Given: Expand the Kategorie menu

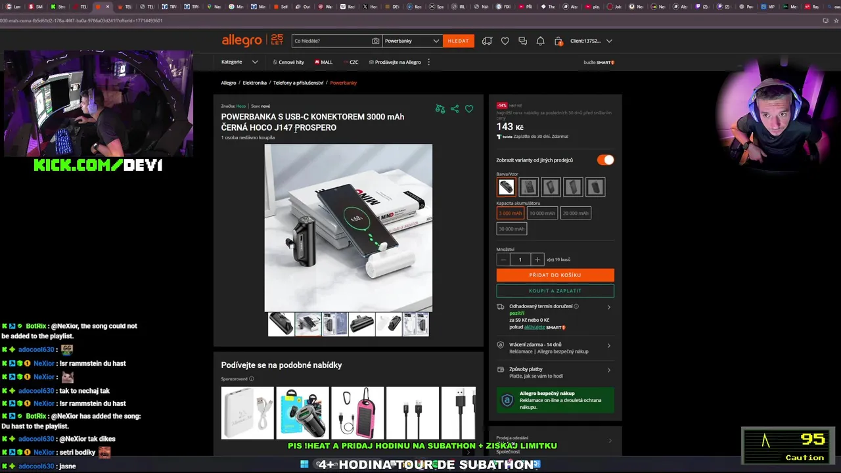Looking at the screenshot, I should pyautogui.click(x=239, y=62).
